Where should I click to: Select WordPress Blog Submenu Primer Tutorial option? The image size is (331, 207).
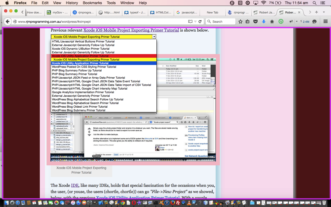click(104, 110)
